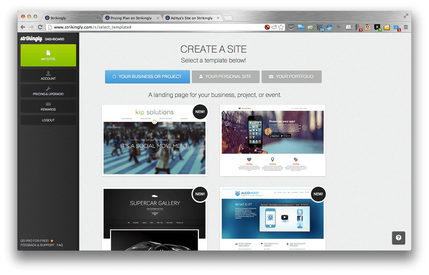Image resolution: width=429 pixels, height=275 pixels.
Task: Open the Chrome hamburger menu
Action: (406, 27)
